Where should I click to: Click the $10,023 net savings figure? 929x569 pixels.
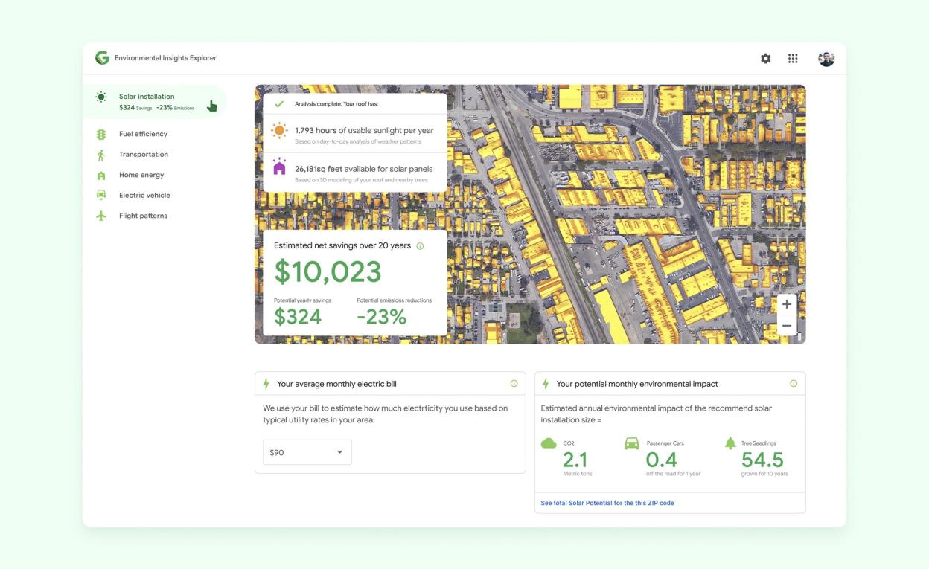tap(328, 272)
